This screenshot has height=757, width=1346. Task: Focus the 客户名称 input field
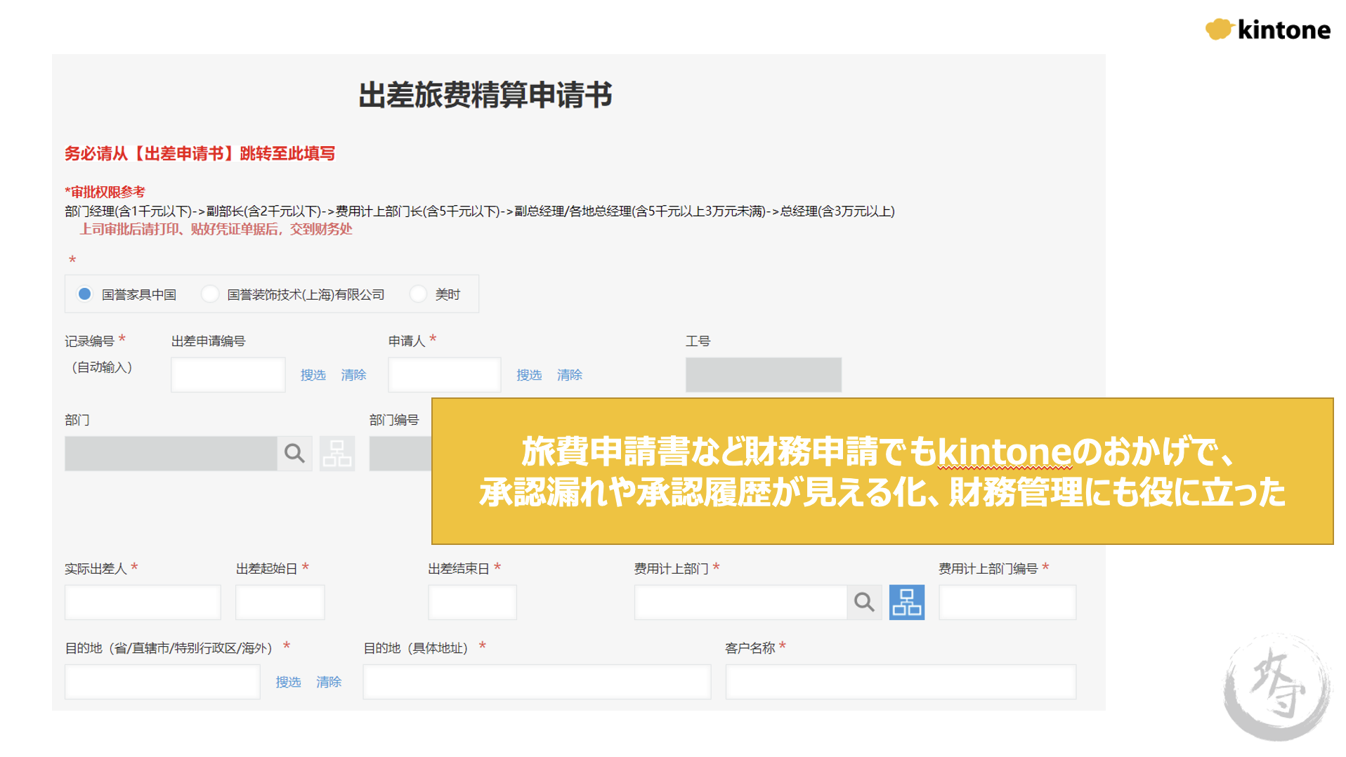click(901, 682)
